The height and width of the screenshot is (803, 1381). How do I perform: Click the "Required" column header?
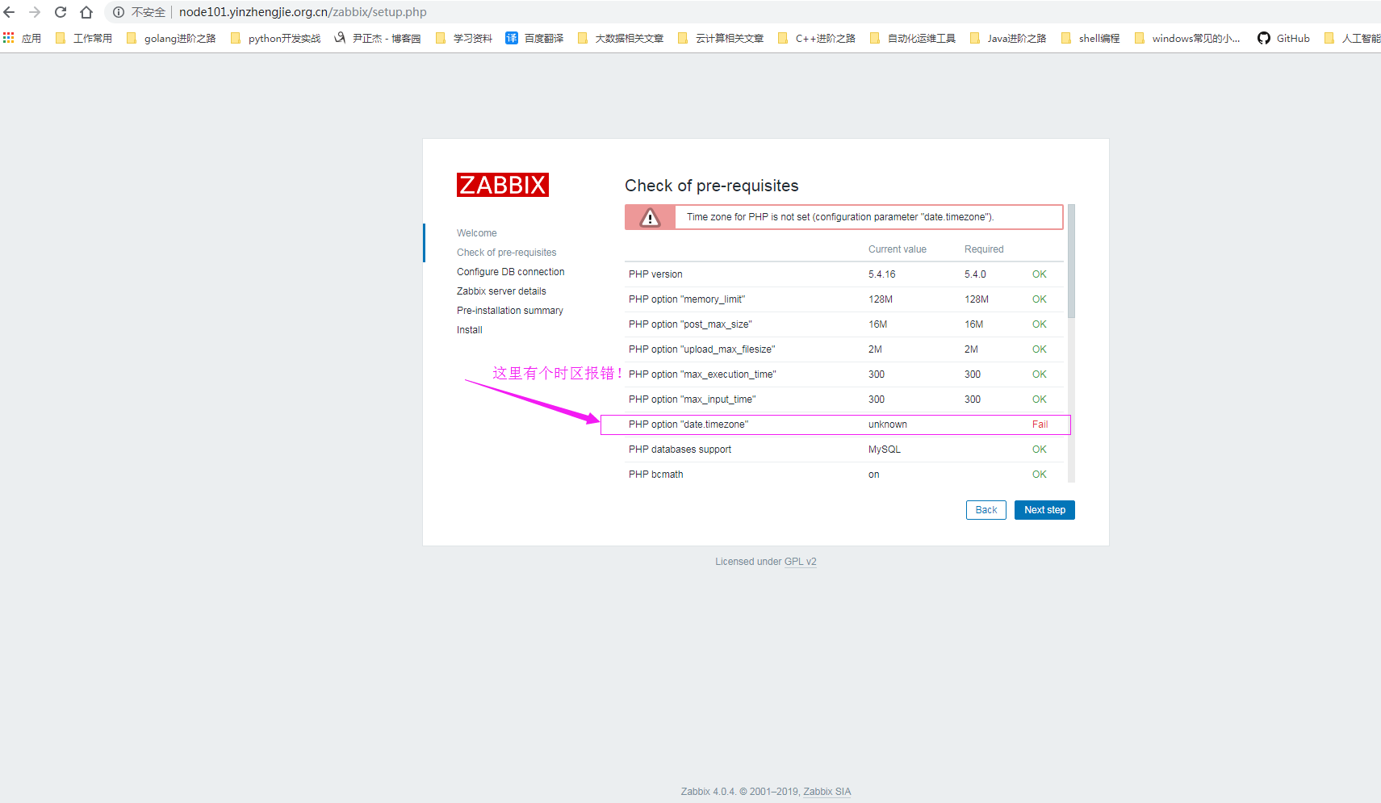(984, 249)
